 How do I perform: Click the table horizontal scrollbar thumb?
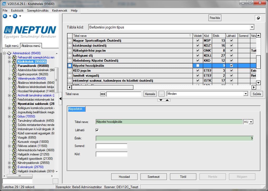[102, 87]
